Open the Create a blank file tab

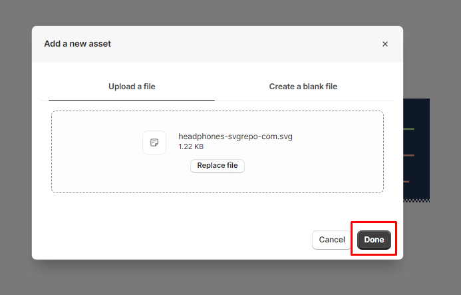303,87
